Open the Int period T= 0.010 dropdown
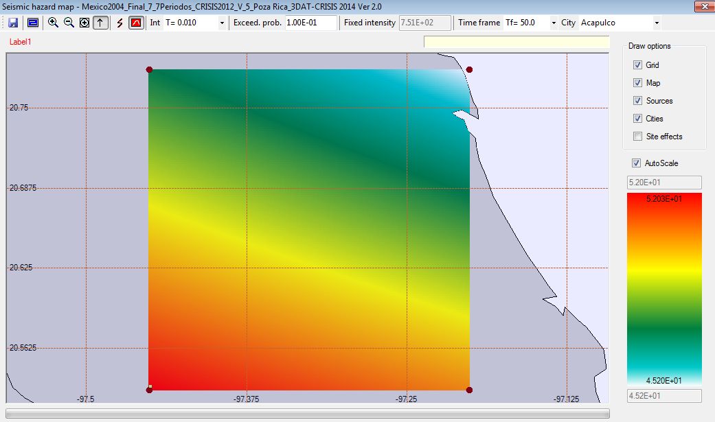 pos(222,23)
